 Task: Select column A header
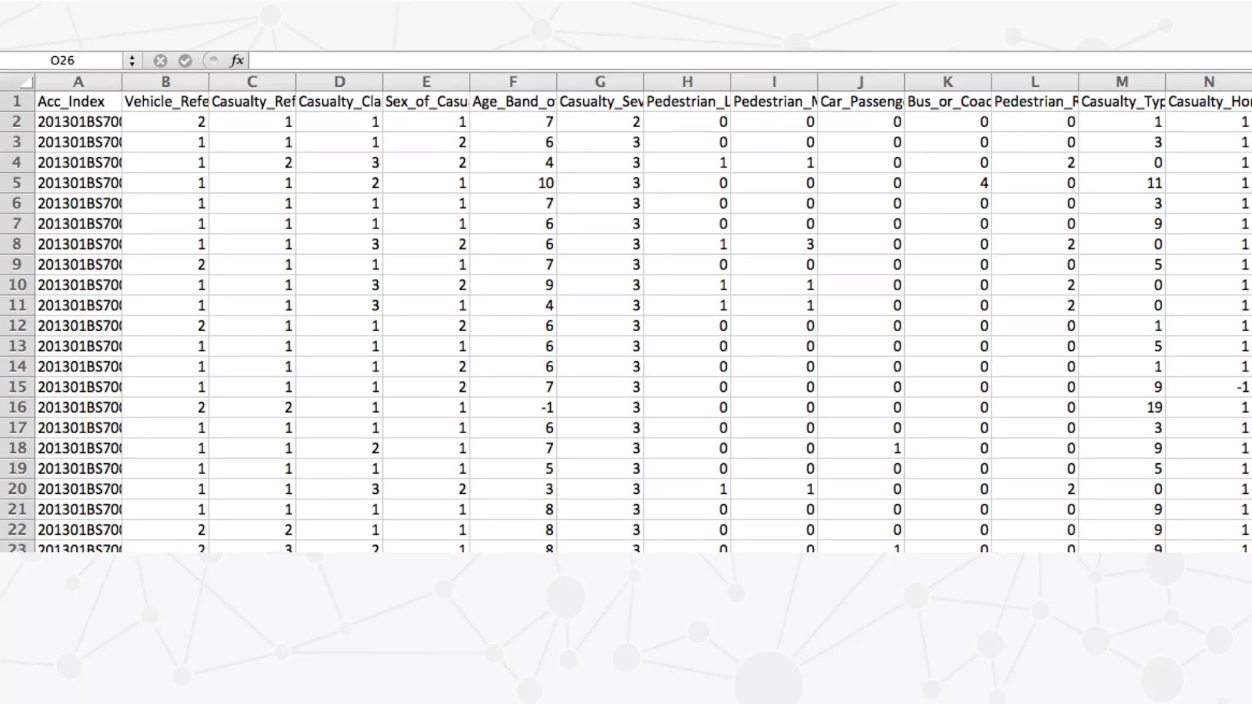78,82
